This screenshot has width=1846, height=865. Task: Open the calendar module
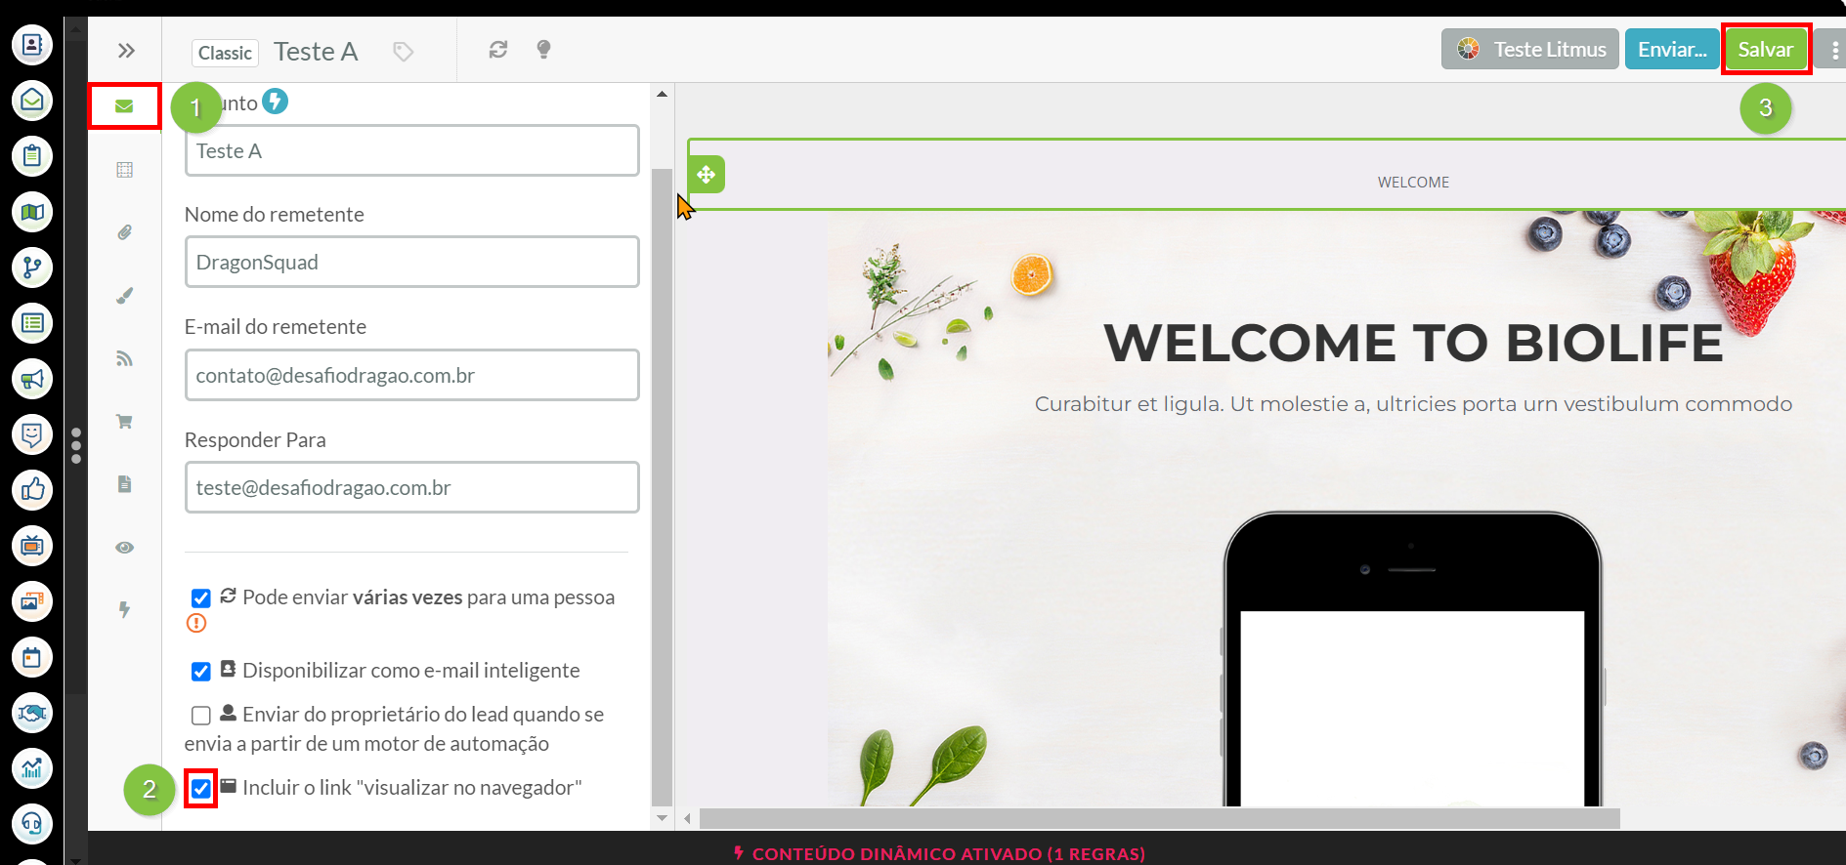(x=32, y=657)
